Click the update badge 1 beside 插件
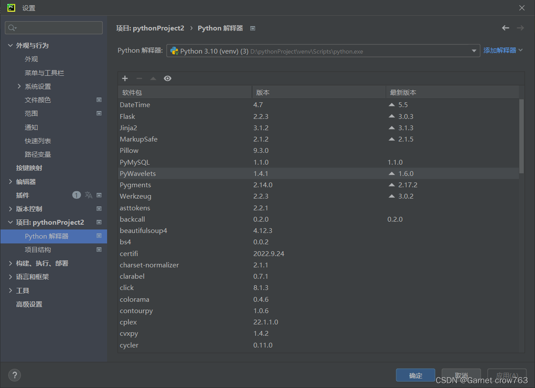The image size is (535, 388). click(x=77, y=195)
